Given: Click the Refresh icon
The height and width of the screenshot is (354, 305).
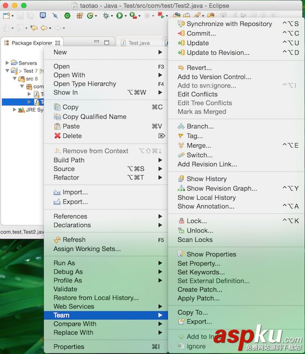Looking at the screenshot, I should [x=57, y=240].
